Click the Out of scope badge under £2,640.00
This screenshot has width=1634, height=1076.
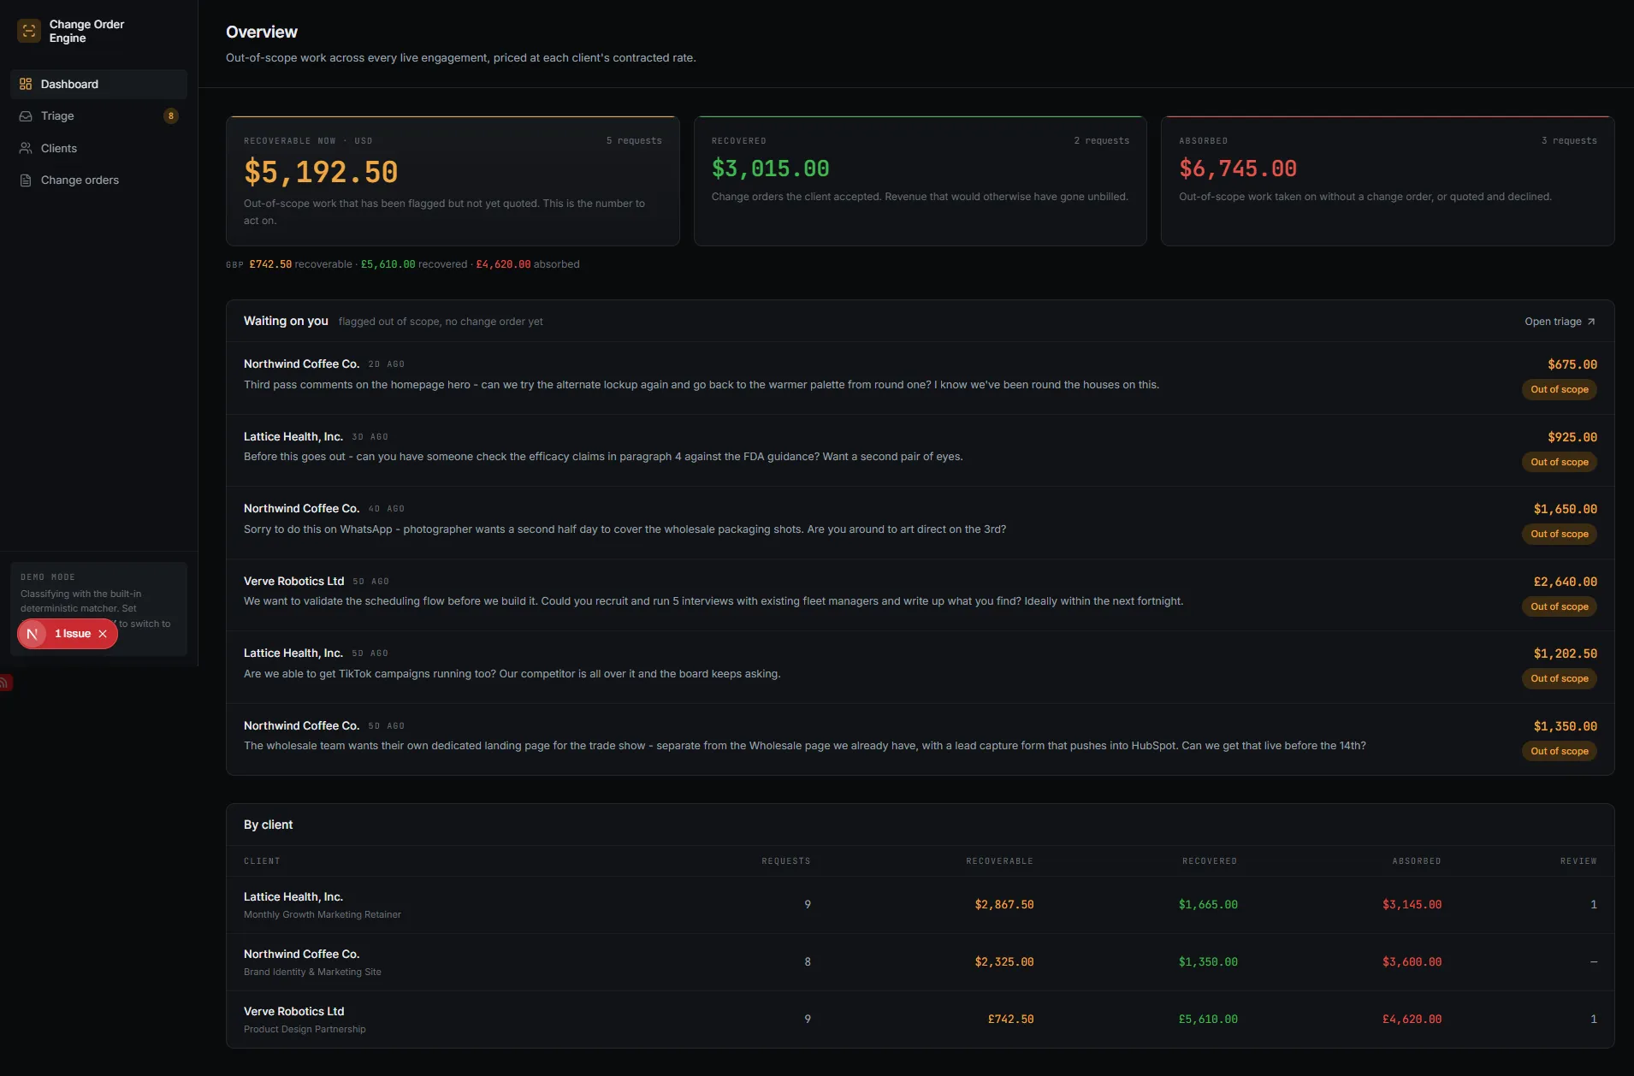point(1559,606)
